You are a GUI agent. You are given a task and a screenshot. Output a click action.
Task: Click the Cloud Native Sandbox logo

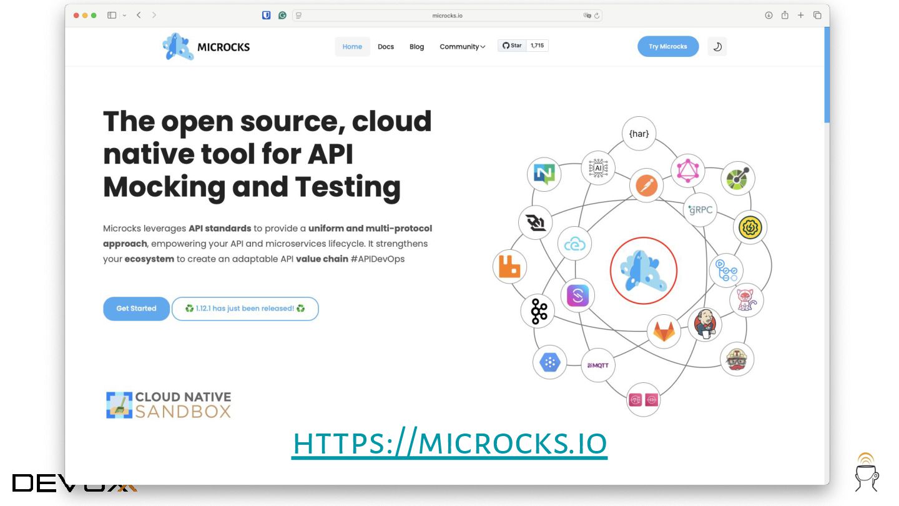[x=169, y=405]
